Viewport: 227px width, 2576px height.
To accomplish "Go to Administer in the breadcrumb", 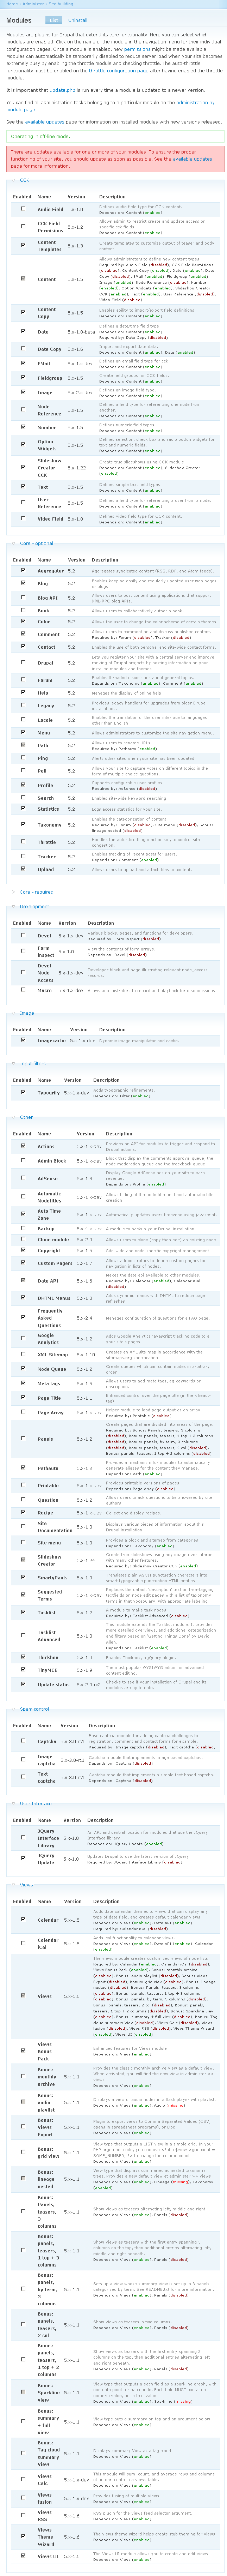I will click(33, 4).
